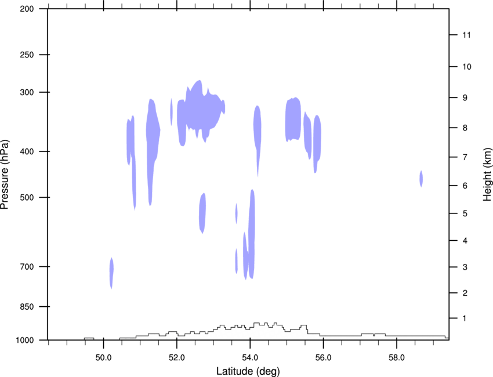Click the 9 km height label
493x377 pixels.
pos(465,98)
